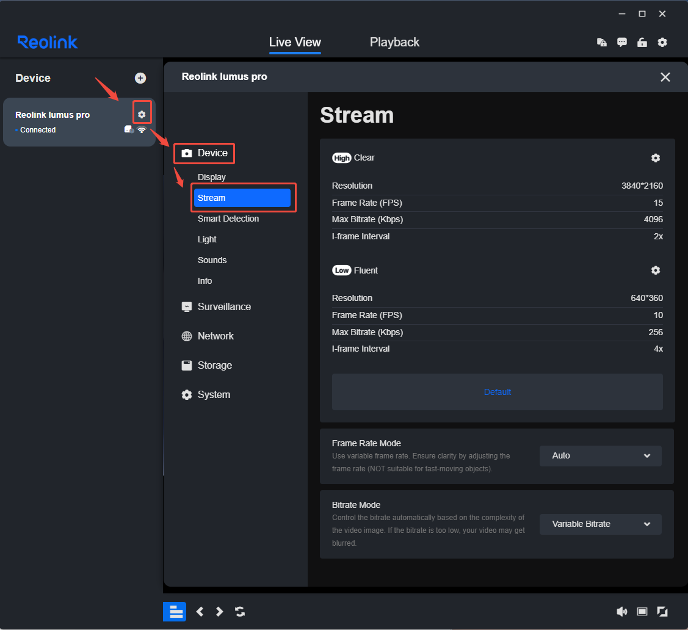Open Light settings
Screen dimensions: 688x630
(207, 239)
